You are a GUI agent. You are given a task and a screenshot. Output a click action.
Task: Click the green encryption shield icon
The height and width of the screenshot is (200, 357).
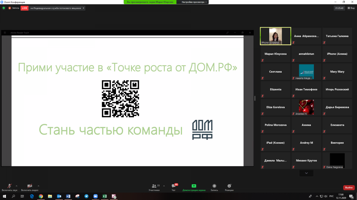pyautogui.click(x=4, y=8)
